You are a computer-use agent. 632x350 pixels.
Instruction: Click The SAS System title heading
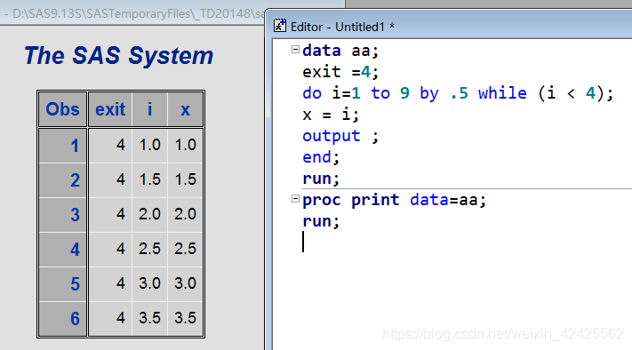pyautogui.click(x=118, y=55)
